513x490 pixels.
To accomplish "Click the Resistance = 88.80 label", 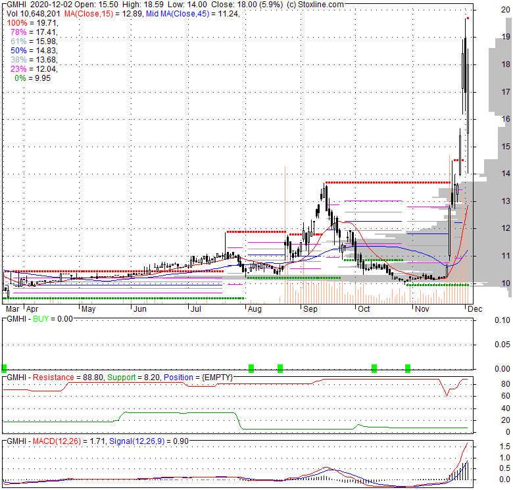I will (x=68, y=378).
